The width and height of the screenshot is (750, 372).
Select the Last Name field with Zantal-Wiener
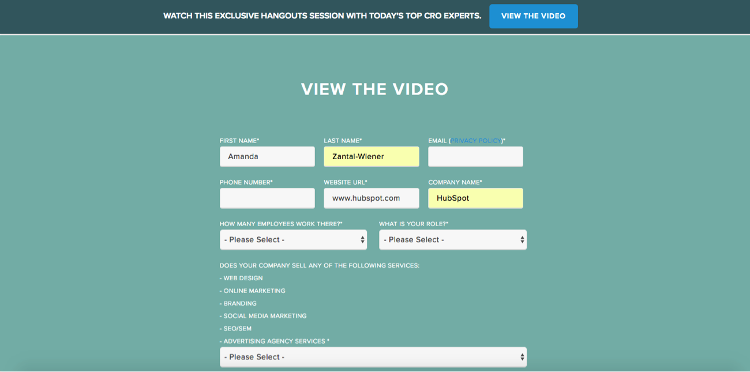[372, 156]
